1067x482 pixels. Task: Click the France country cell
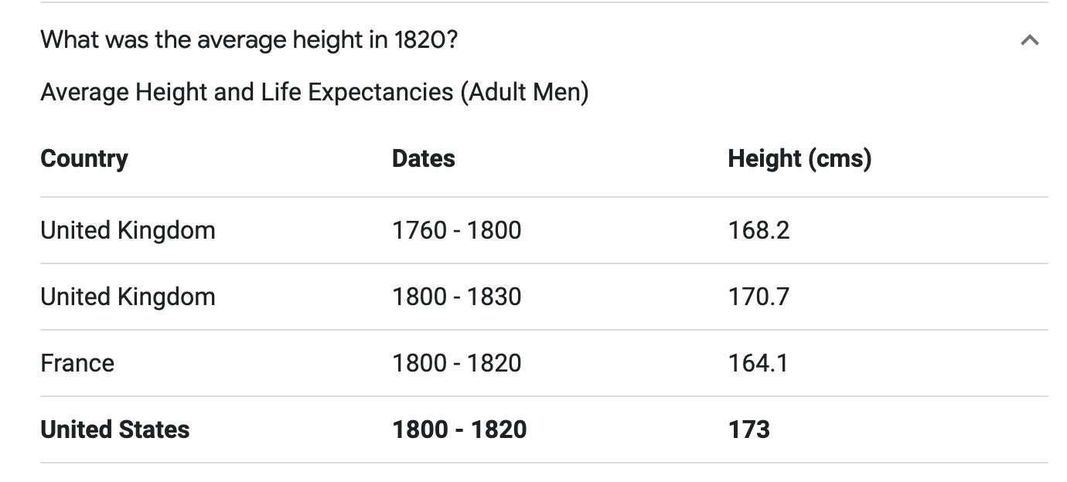77,363
